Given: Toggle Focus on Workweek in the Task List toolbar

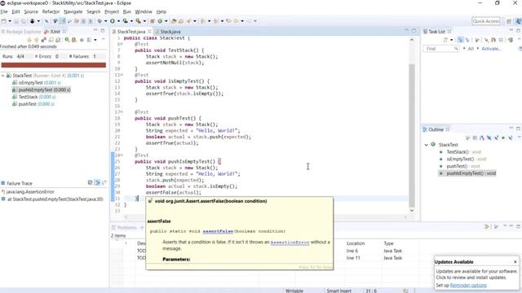Looking at the screenshot, I should (476, 40).
